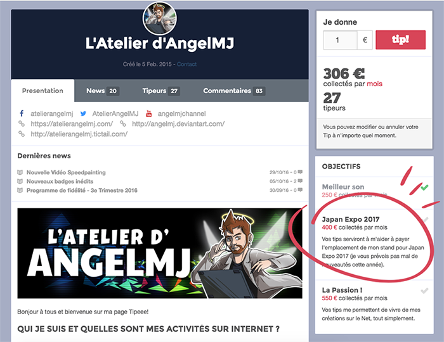This screenshot has height=342, width=444.
Task: Click the comment bubble icon for Nouveaux badges inédits
Action: 300,181
